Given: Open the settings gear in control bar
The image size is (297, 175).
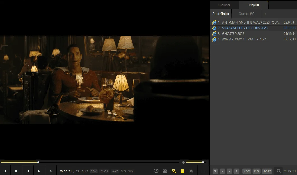Looking at the screenshot, I should pos(191,171).
